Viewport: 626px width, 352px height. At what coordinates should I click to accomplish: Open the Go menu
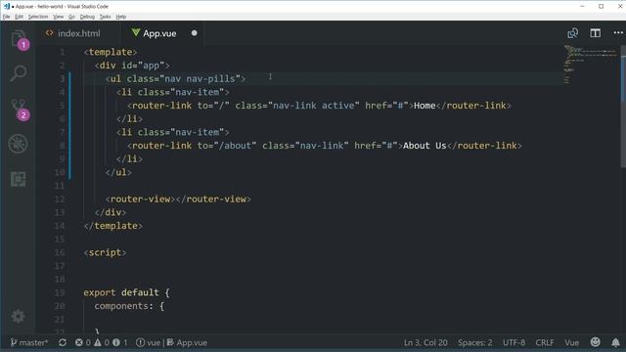click(x=71, y=17)
